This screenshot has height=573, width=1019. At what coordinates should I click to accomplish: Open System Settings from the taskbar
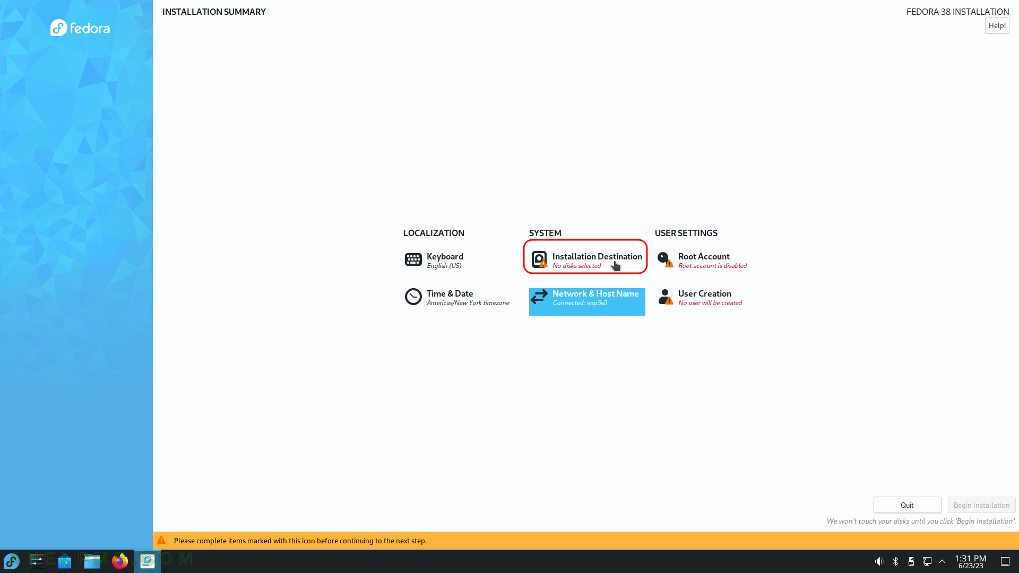pyautogui.click(x=37, y=561)
